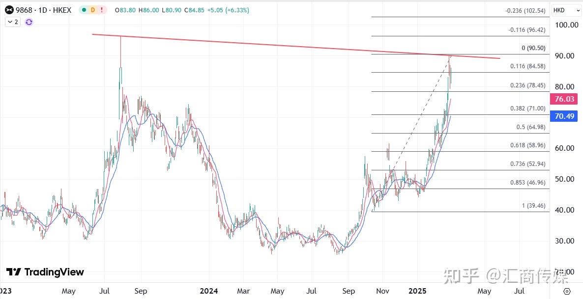
Task: Click the orange D delayed data indicator
Action: click(x=93, y=10)
